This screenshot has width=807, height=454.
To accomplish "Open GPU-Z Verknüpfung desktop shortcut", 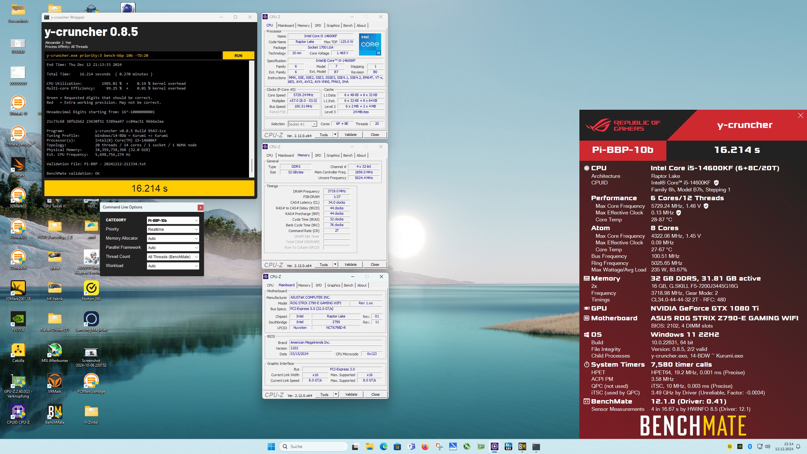I will click(18, 386).
